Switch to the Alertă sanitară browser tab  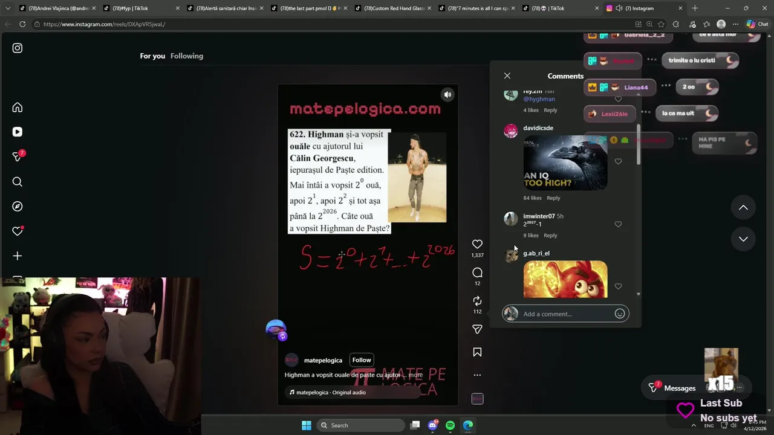click(224, 8)
